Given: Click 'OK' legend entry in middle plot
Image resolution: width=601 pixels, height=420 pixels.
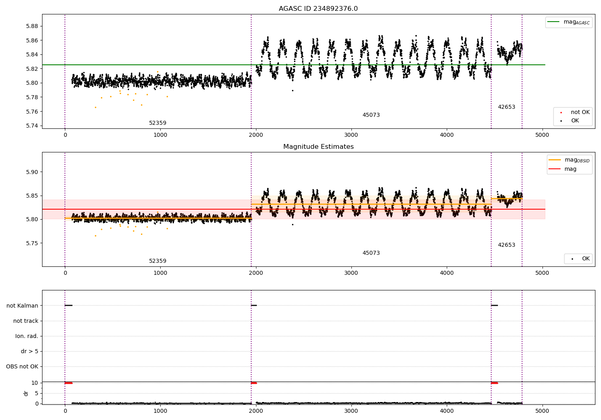Looking at the screenshot, I should (x=581, y=259).
